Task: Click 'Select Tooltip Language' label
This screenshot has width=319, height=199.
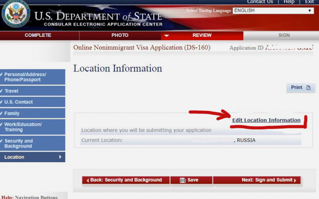Action: [x=209, y=11]
